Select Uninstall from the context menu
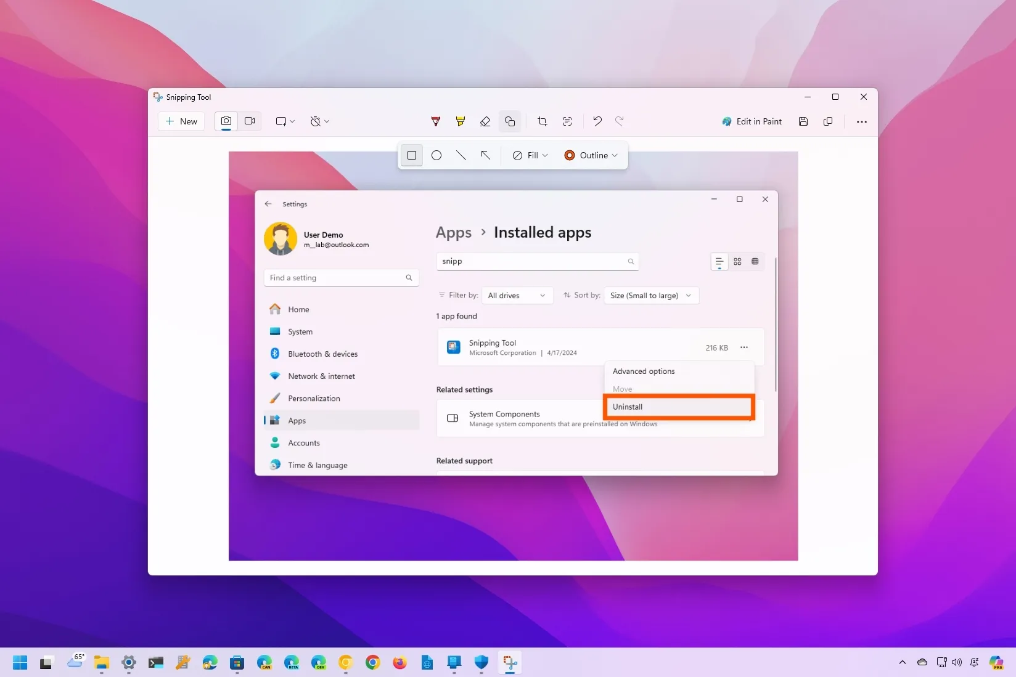 [678, 407]
